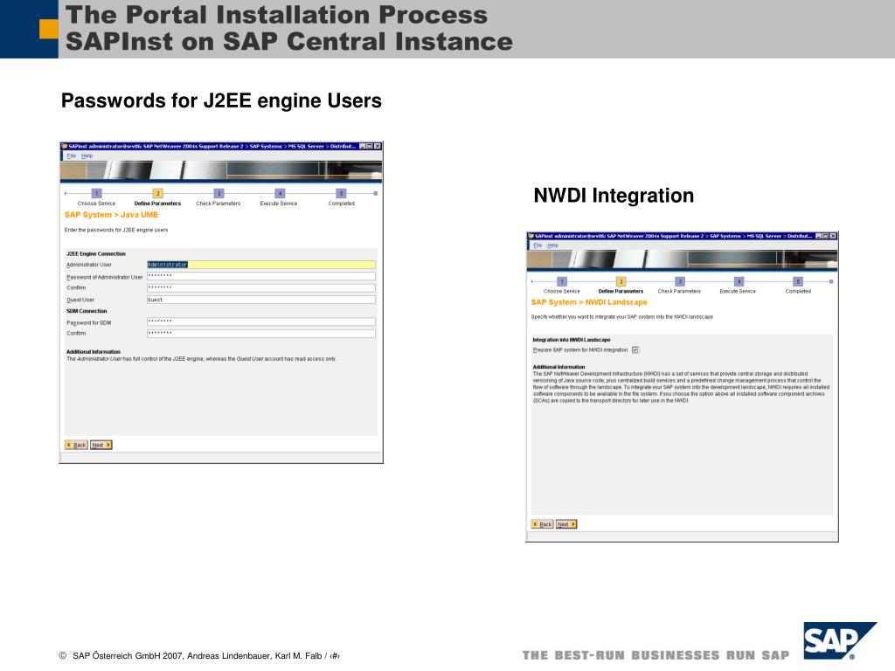895x671 pixels.
Task: Click Back button in NWDI Landscape window
Action: click(542, 524)
